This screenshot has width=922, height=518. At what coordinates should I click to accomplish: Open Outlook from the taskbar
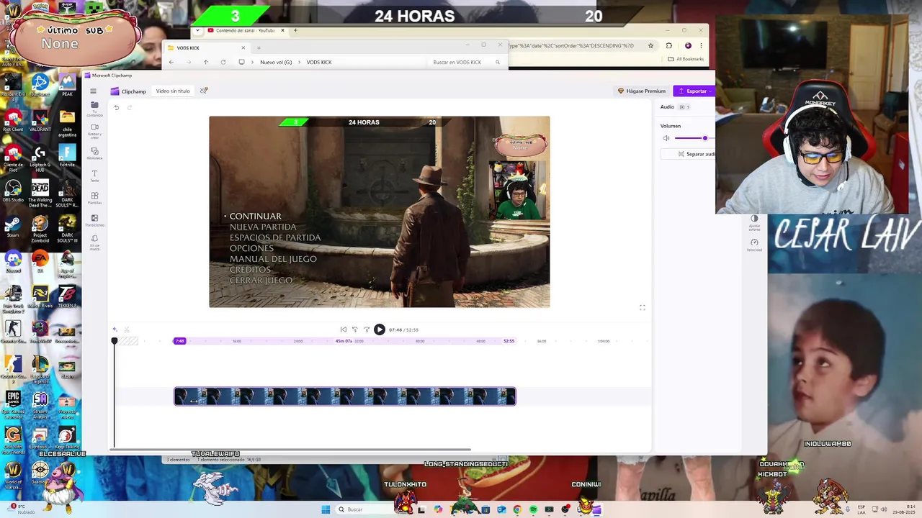click(x=501, y=509)
